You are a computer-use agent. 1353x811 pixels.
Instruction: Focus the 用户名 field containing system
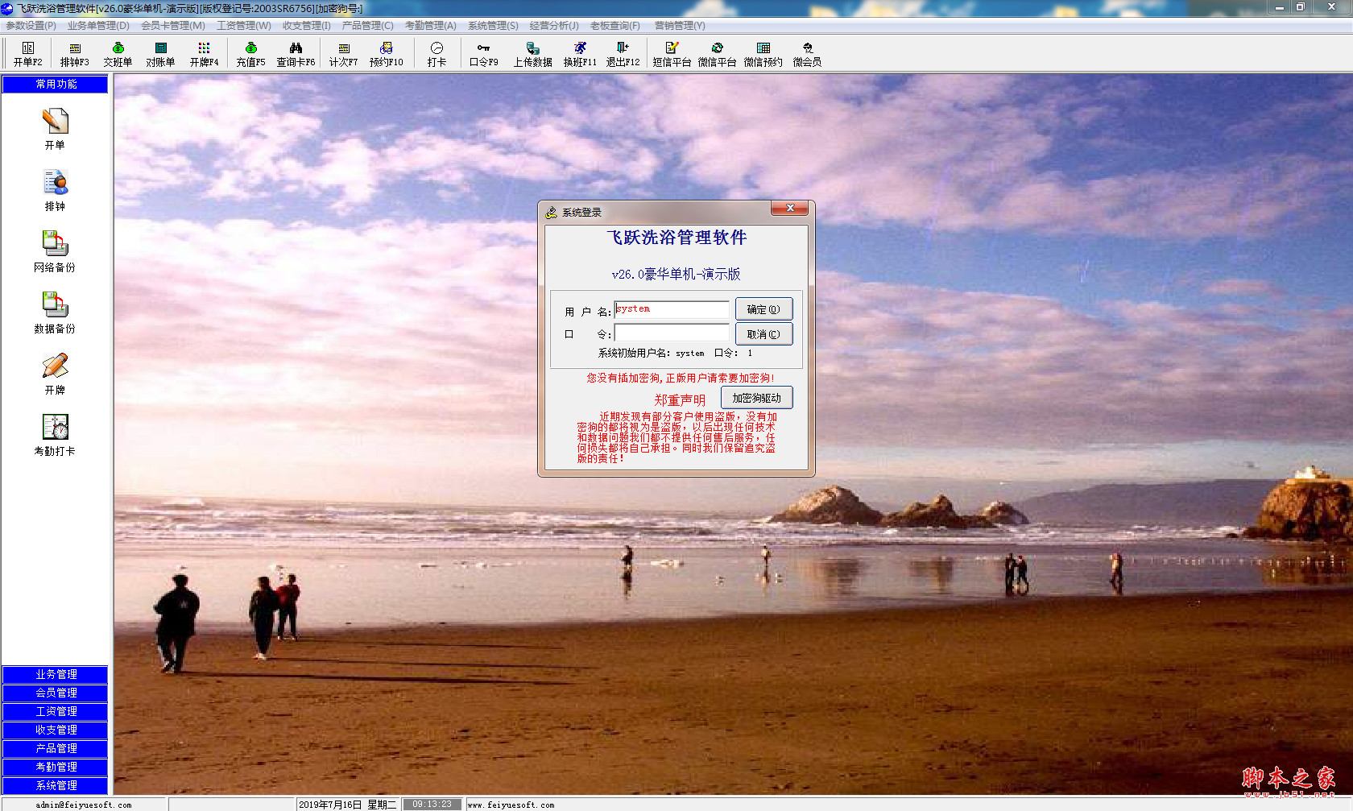(672, 309)
